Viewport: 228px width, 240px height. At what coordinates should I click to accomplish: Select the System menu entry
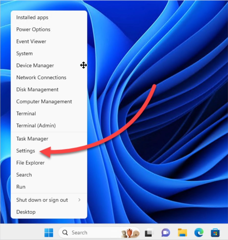pyautogui.click(x=49, y=54)
